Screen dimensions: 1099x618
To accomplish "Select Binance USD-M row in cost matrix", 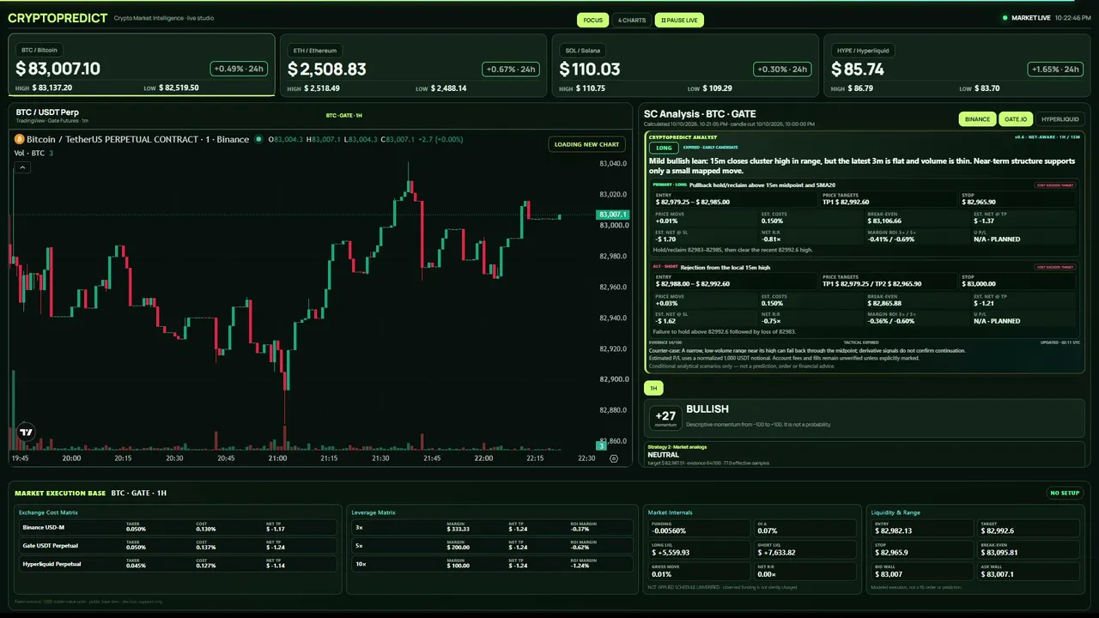I will pyautogui.click(x=179, y=527).
